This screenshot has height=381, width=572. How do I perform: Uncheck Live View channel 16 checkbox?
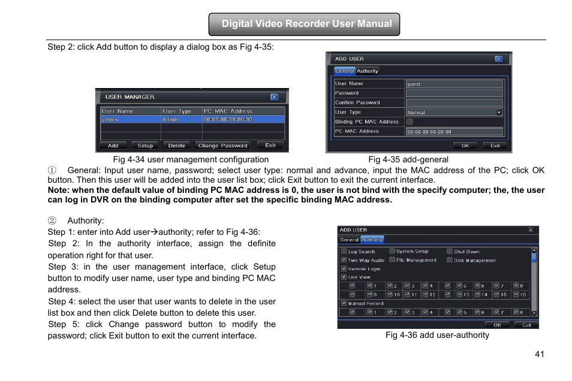point(516,295)
